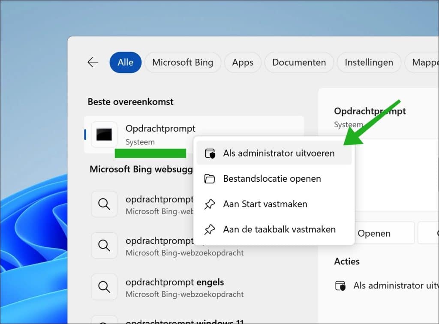This screenshot has height=324, width=439.
Task: Open the opdrachtprompt engels web suggestion
Action: pos(193,287)
